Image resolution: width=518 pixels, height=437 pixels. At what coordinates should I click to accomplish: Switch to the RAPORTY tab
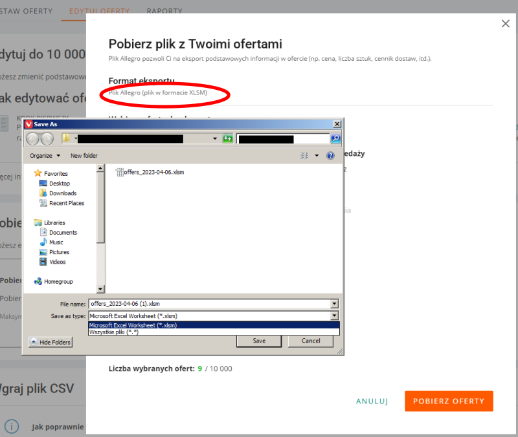(164, 11)
